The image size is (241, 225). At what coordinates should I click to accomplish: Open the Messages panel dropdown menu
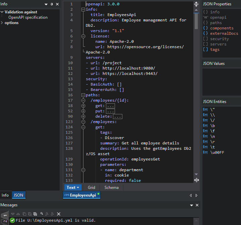[x=191, y=205]
